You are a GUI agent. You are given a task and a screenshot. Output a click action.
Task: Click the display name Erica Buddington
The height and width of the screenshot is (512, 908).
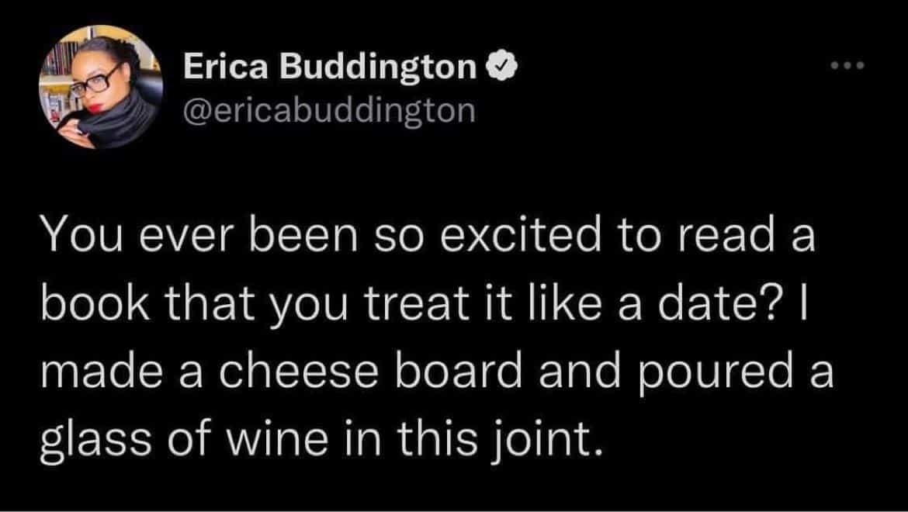pyautogui.click(x=329, y=68)
